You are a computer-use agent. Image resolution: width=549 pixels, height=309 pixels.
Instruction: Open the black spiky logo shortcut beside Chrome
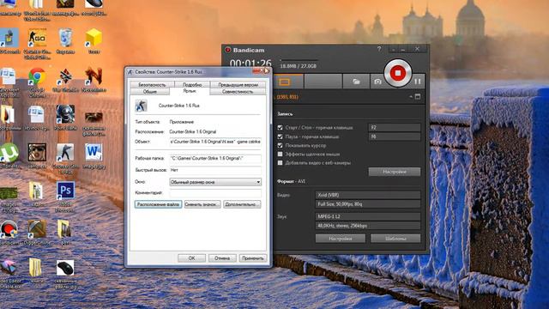(65, 76)
